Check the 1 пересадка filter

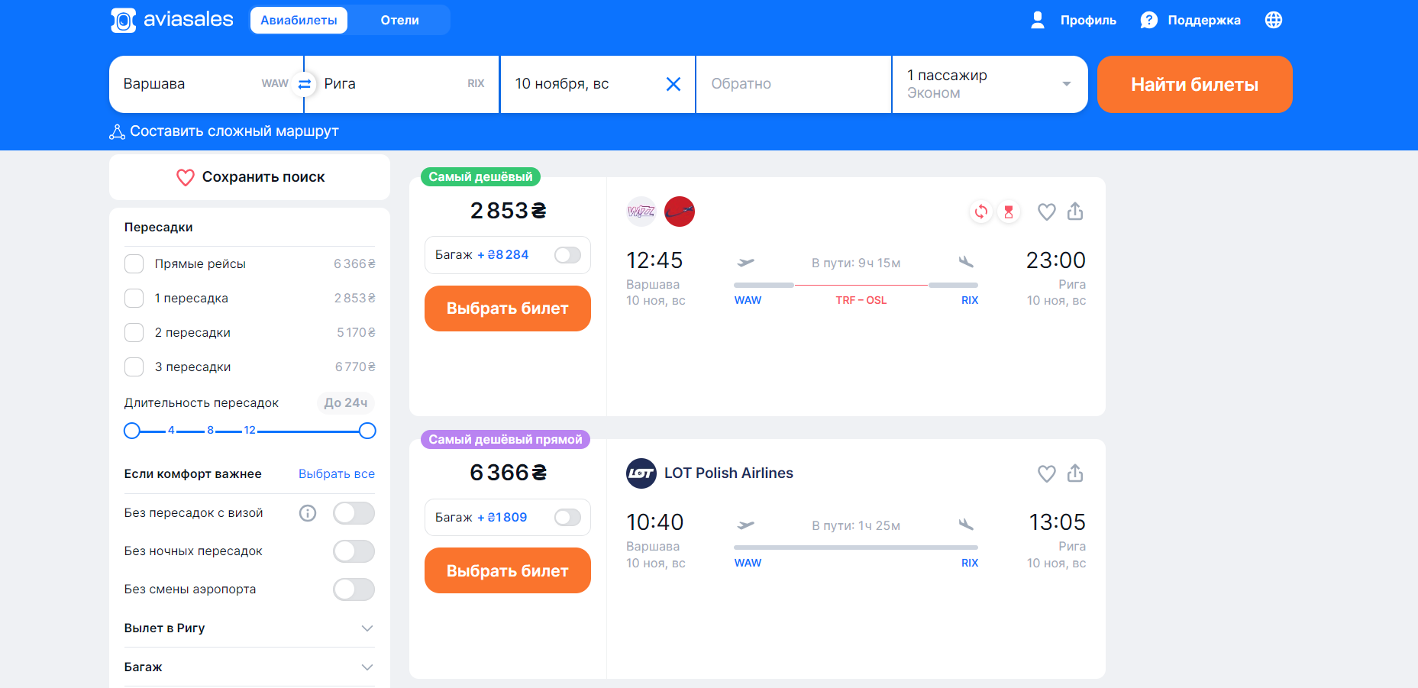[134, 298]
